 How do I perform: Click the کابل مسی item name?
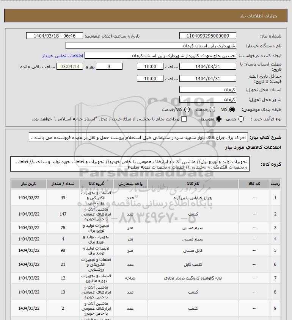193,250
